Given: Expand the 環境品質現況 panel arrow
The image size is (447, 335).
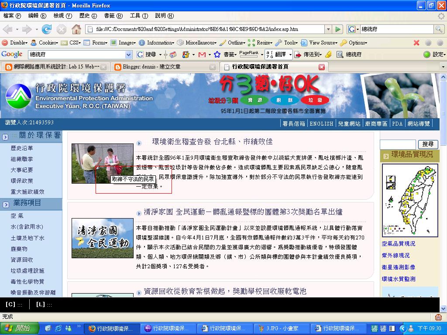Looking at the screenshot, I should pyautogui.click(x=386, y=156).
